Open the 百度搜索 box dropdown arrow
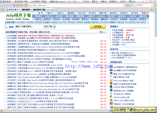The height and width of the screenshot is (113, 157). tap(152, 5)
